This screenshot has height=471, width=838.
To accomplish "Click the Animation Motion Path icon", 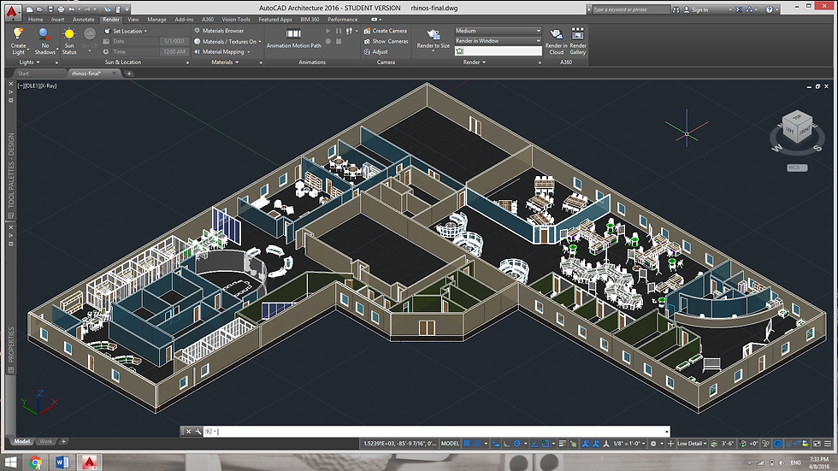I will coord(293,34).
